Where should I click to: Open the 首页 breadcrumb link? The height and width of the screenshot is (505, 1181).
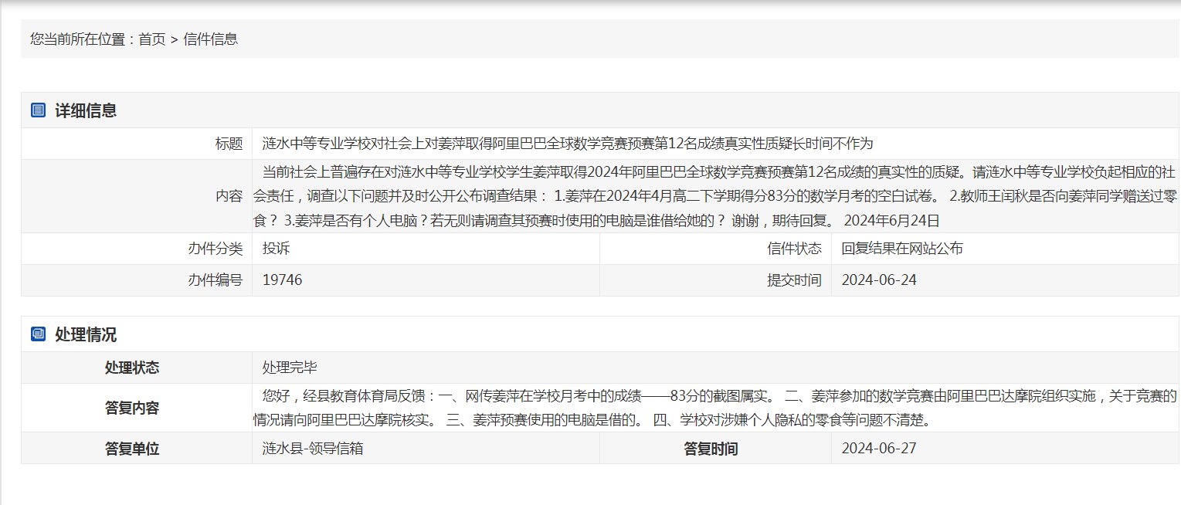coord(152,39)
